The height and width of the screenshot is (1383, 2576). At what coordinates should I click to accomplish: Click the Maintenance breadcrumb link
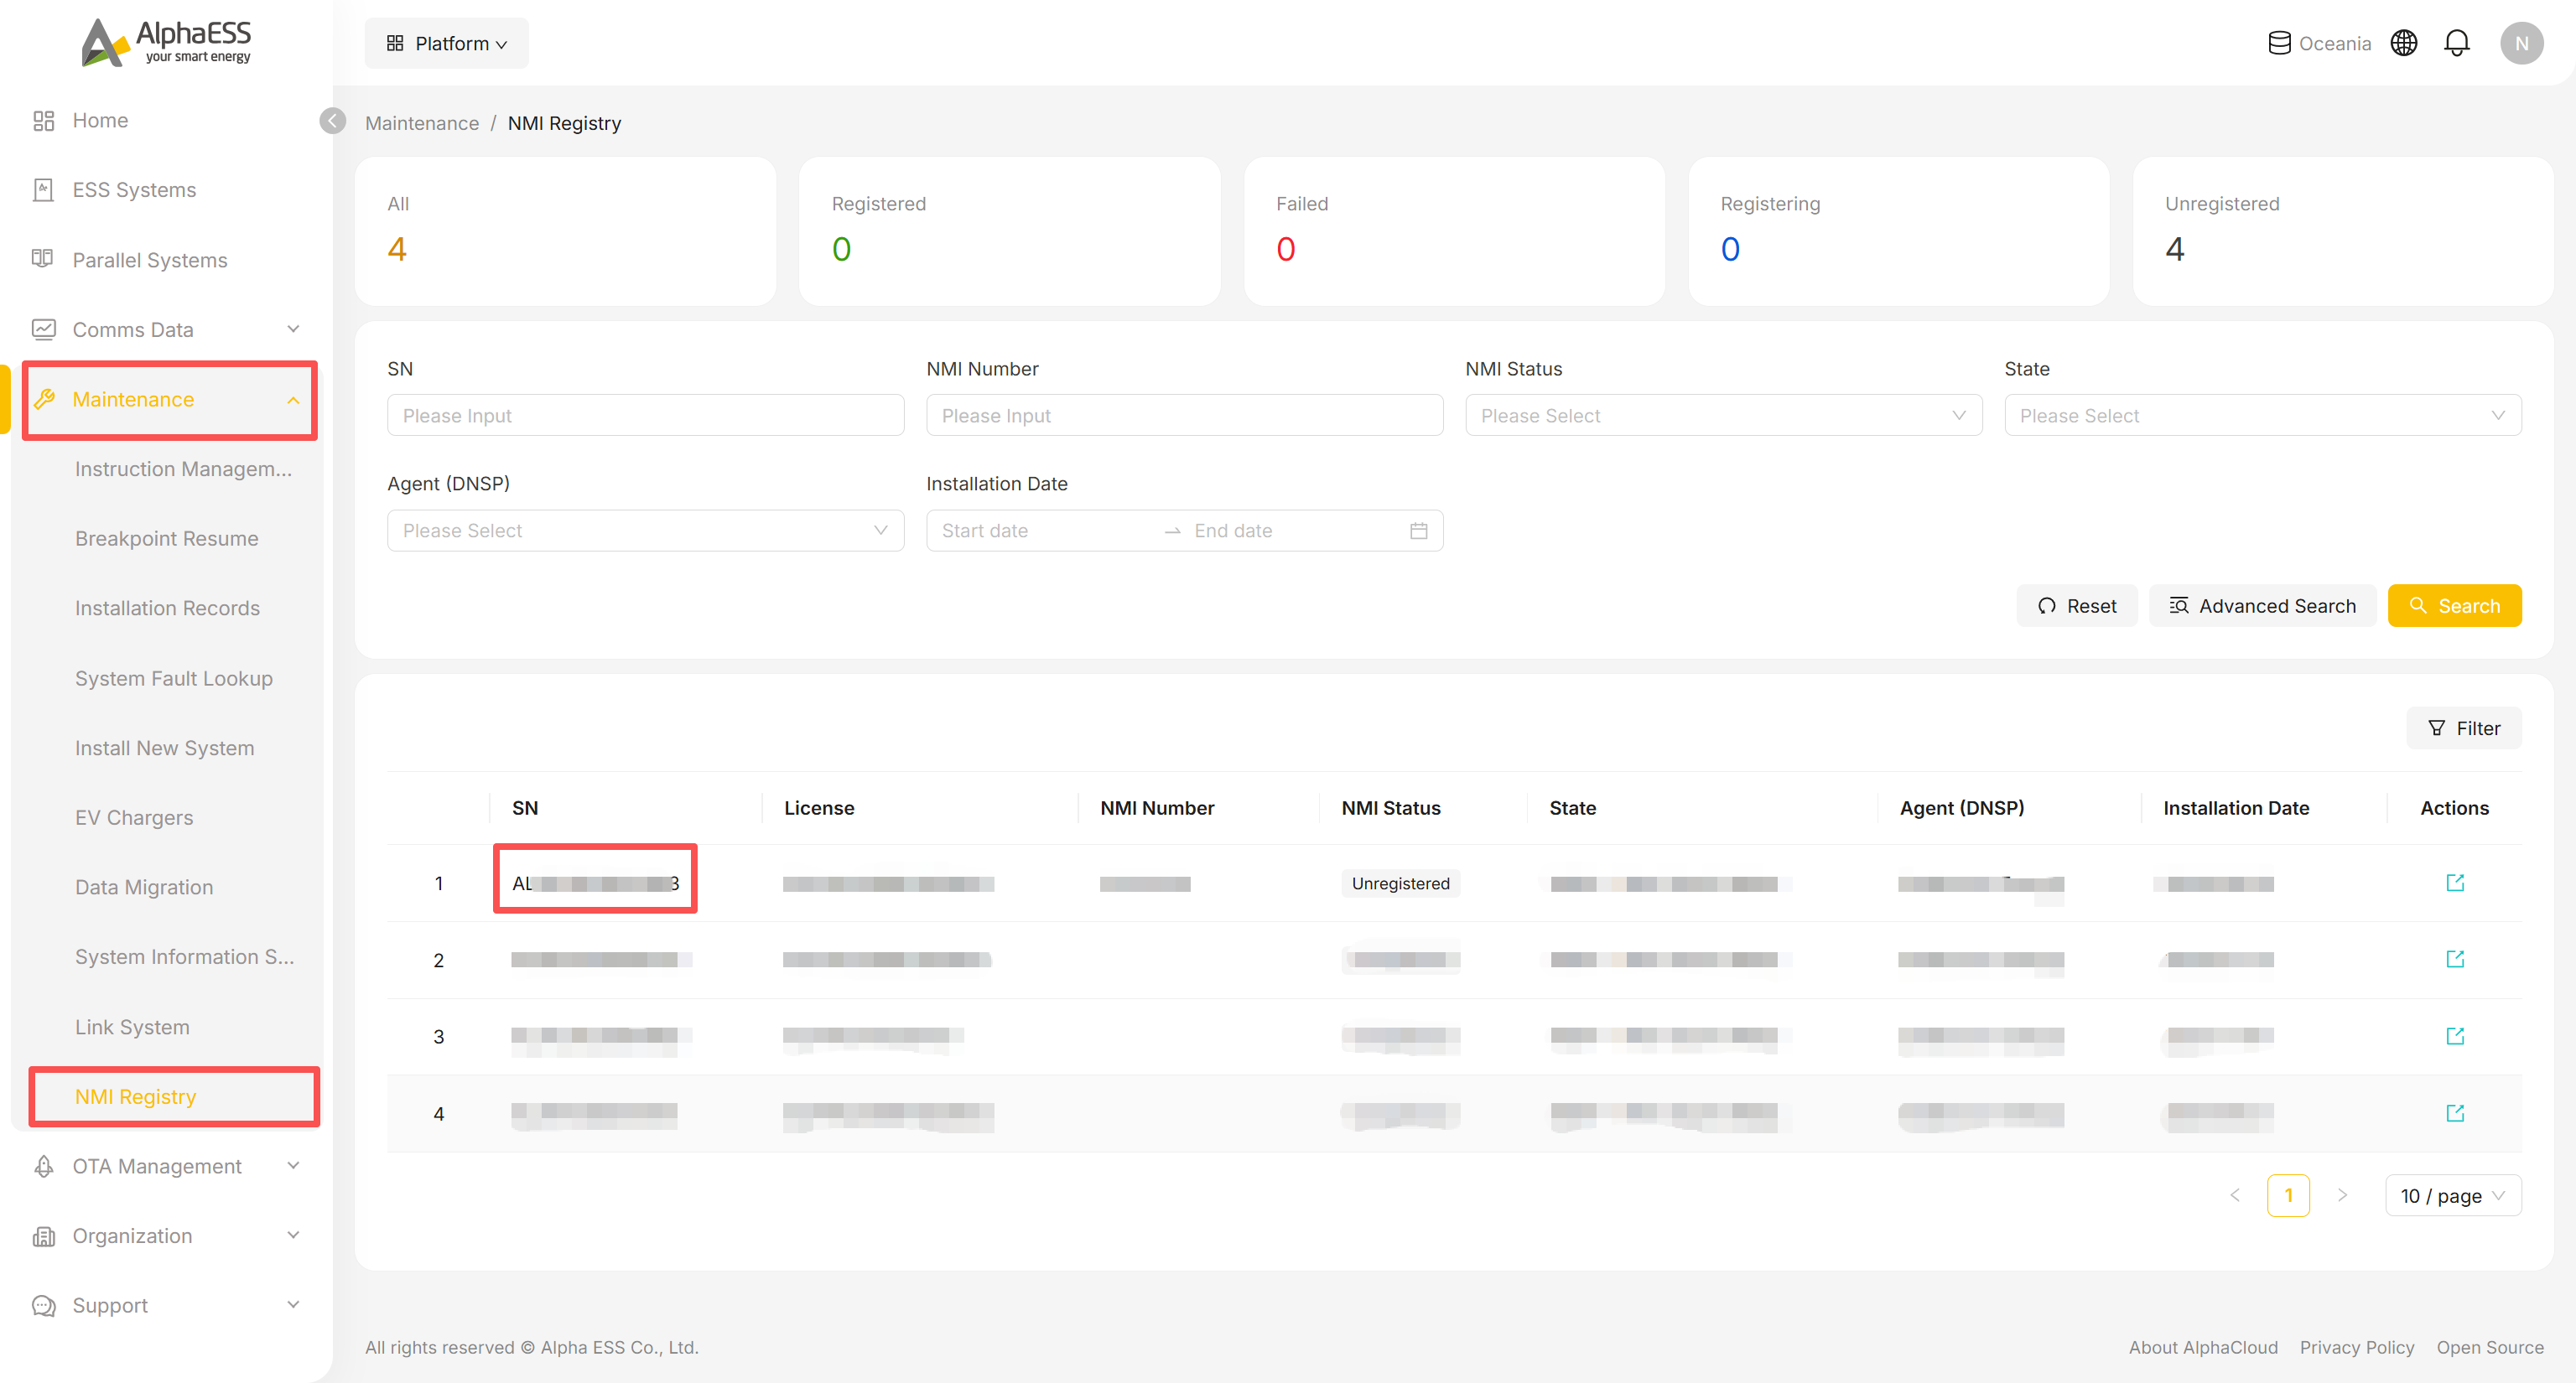click(x=422, y=123)
